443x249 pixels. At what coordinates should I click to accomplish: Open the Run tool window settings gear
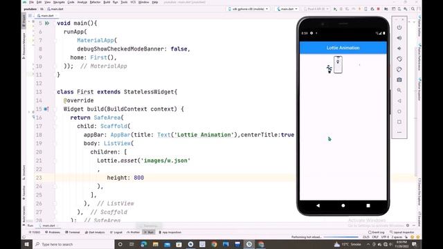tap(408, 225)
